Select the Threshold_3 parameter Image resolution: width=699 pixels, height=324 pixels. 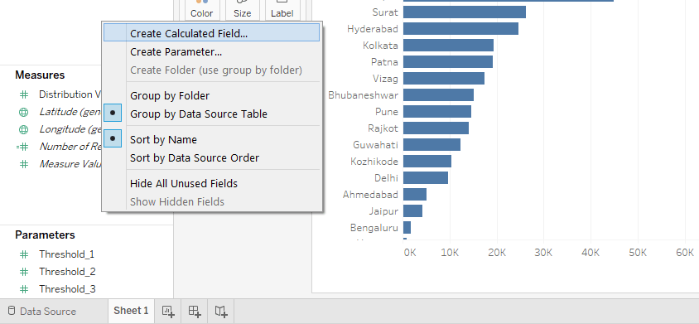[67, 289]
